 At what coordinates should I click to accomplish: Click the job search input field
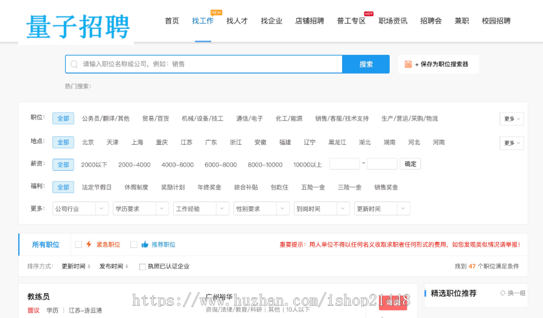(x=204, y=64)
